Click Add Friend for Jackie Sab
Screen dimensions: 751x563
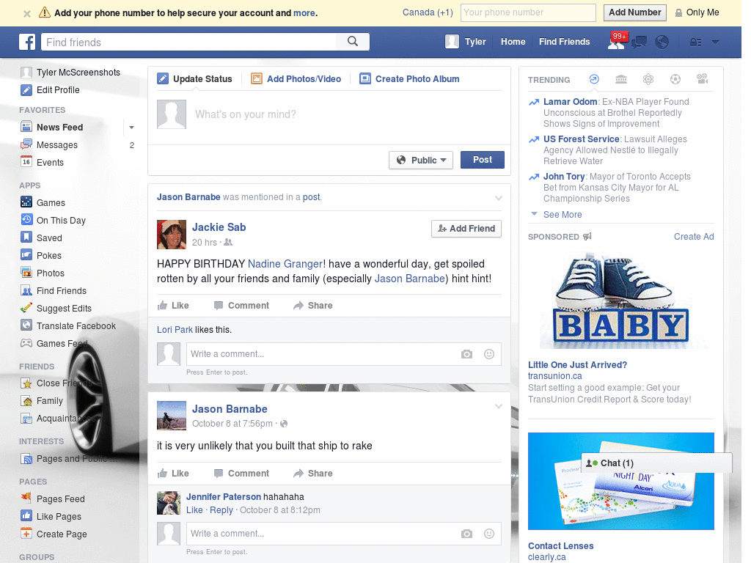pyautogui.click(x=466, y=229)
